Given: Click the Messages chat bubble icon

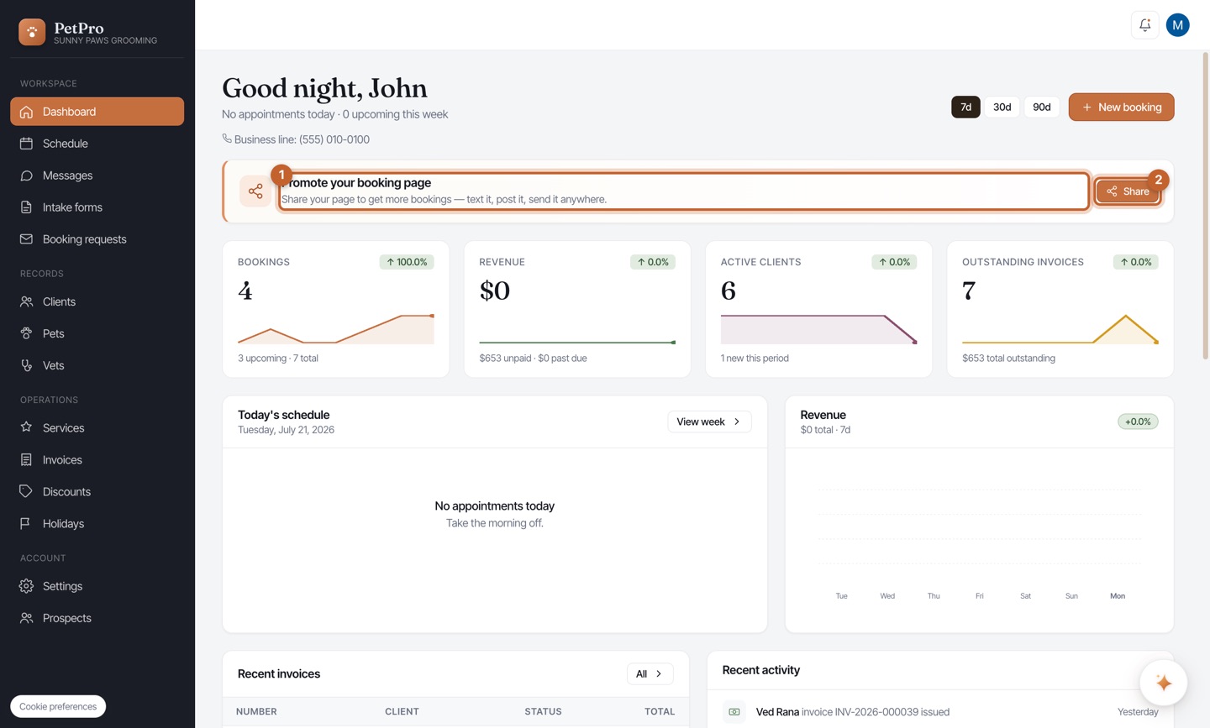Looking at the screenshot, I should pos(27,175).
